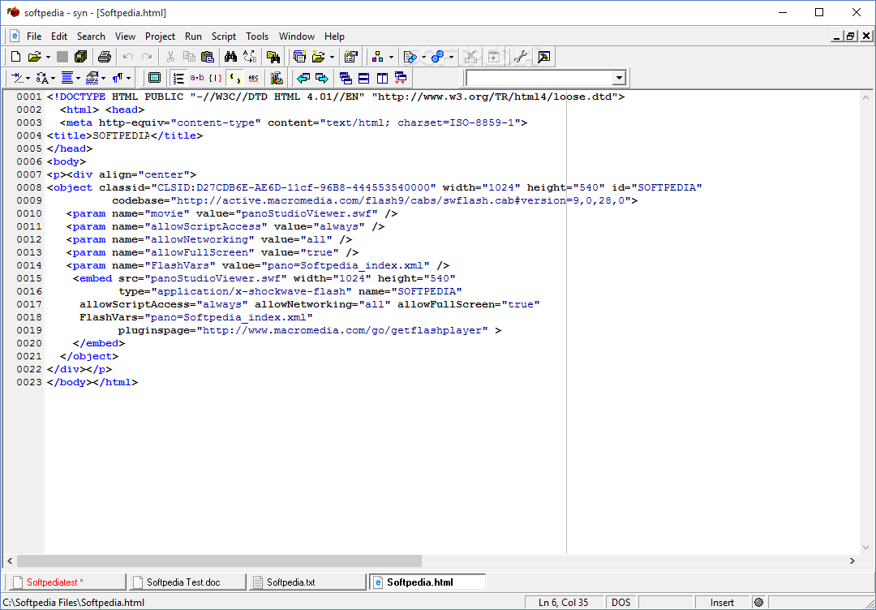Viewport: 876px width, 610px height.
Task: Go forward with the blue right arrow
Action: [x=322, y=78]
